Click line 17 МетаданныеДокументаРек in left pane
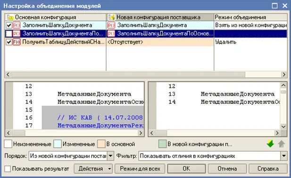 (100, 126)
